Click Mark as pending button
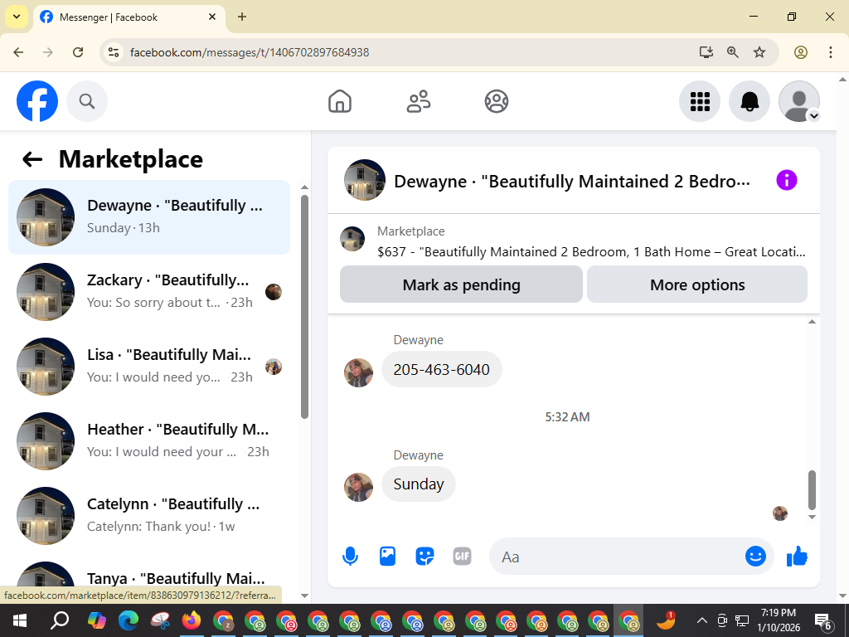 coord(461,284)
